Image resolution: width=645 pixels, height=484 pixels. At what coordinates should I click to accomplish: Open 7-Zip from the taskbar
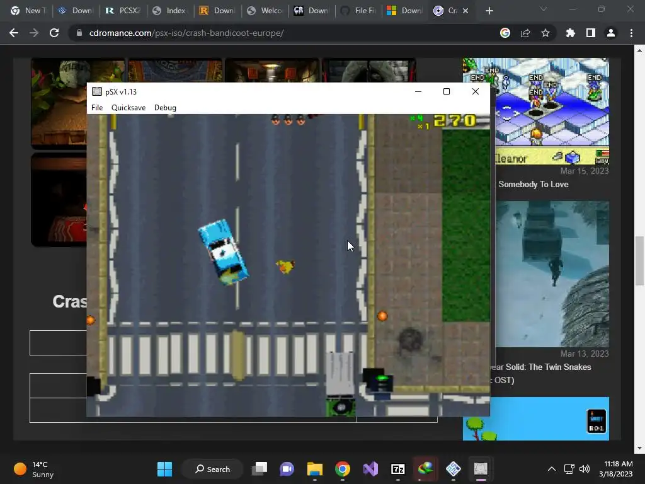398,469
